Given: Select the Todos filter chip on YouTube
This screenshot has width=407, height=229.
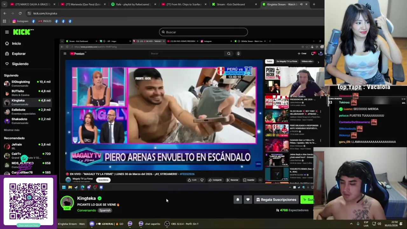Looking at the screenshot, I should 269,61.
